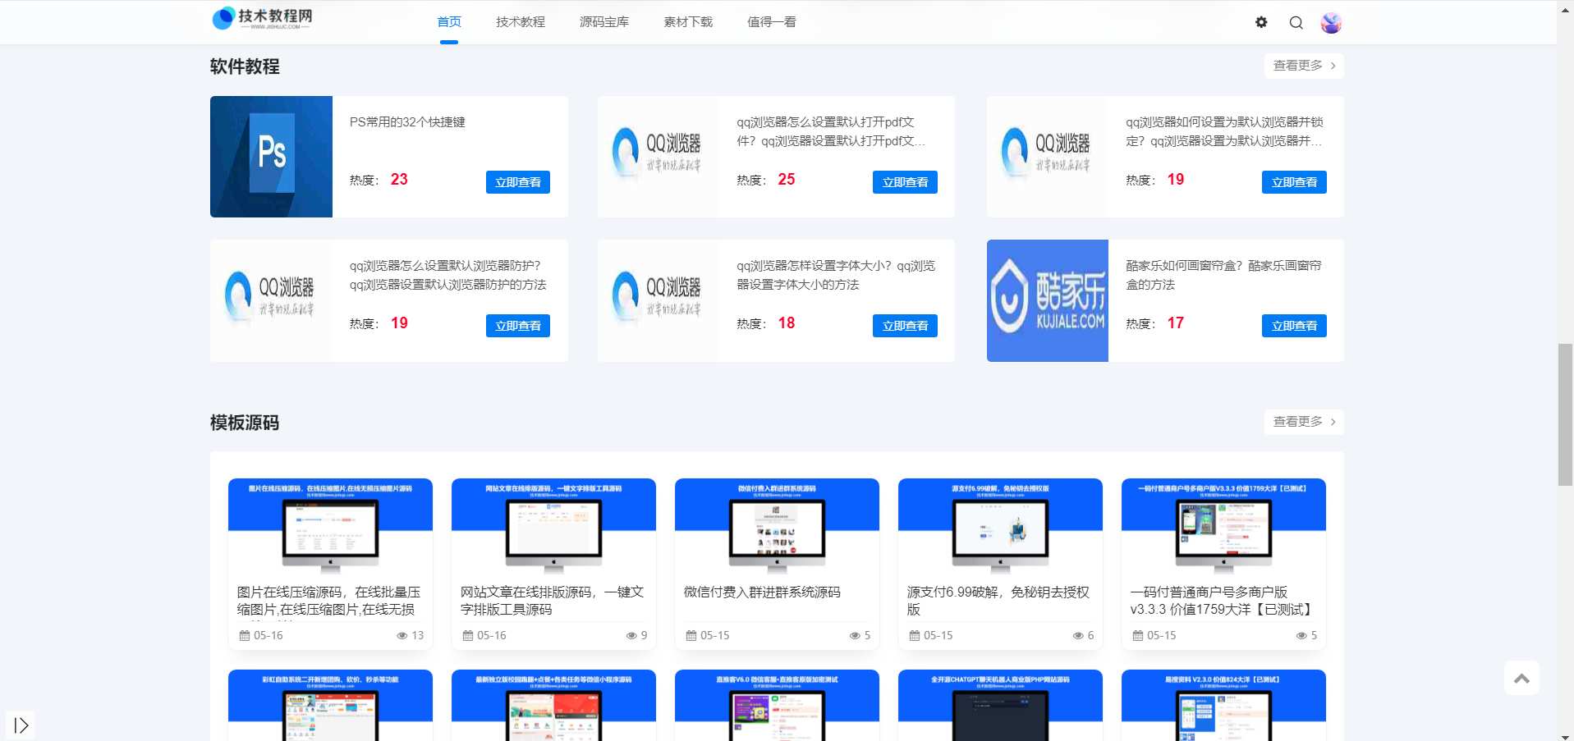Screen dimensions: 1574x741
Task: Open the user avatar profile
Action: click(1331, 23)
